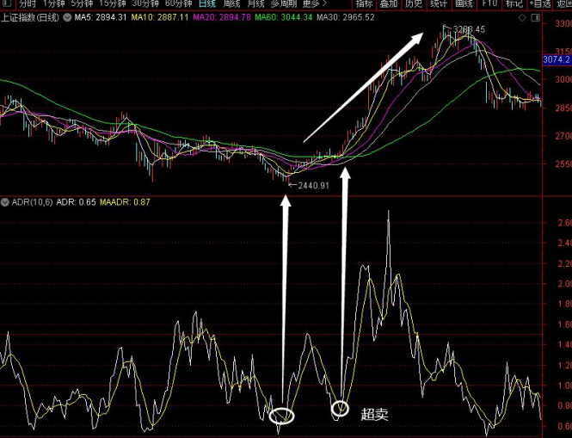Click the diamond icon above the price chart
The image size is (572, 438).
(x=522, y=17)
